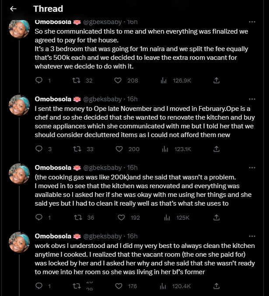Like the tweet with 200 likes
The image size is (269, 296).
coord(119,149)
